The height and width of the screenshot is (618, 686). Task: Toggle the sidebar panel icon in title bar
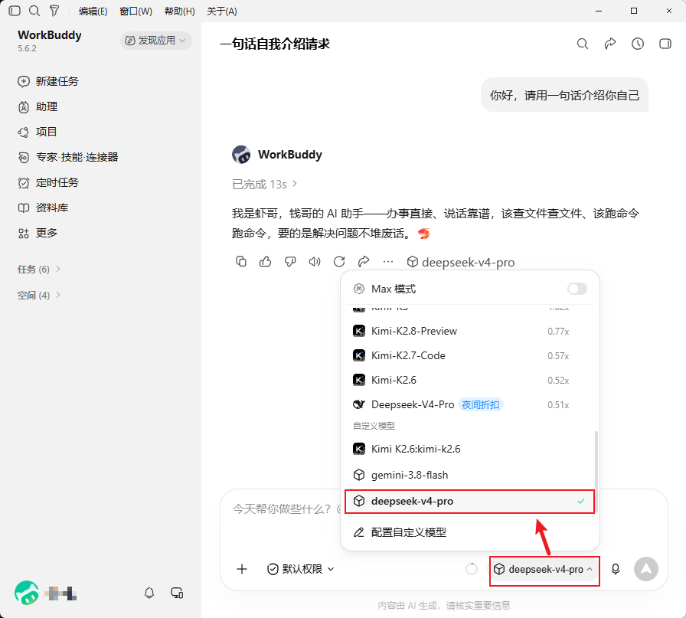click(15, 11)
